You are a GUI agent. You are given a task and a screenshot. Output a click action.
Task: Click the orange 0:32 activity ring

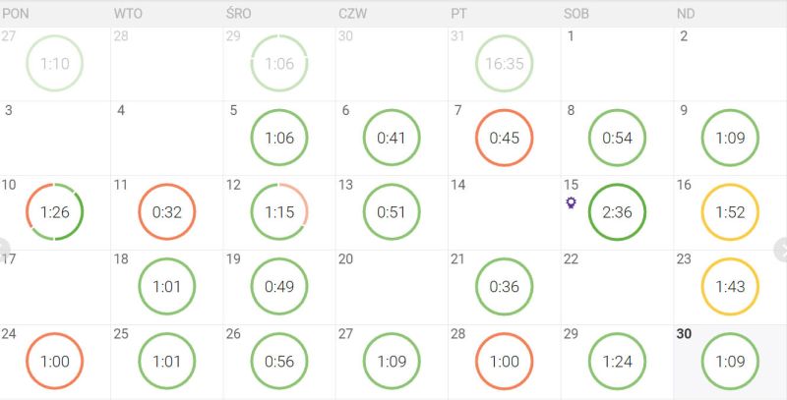pos(167,212)
